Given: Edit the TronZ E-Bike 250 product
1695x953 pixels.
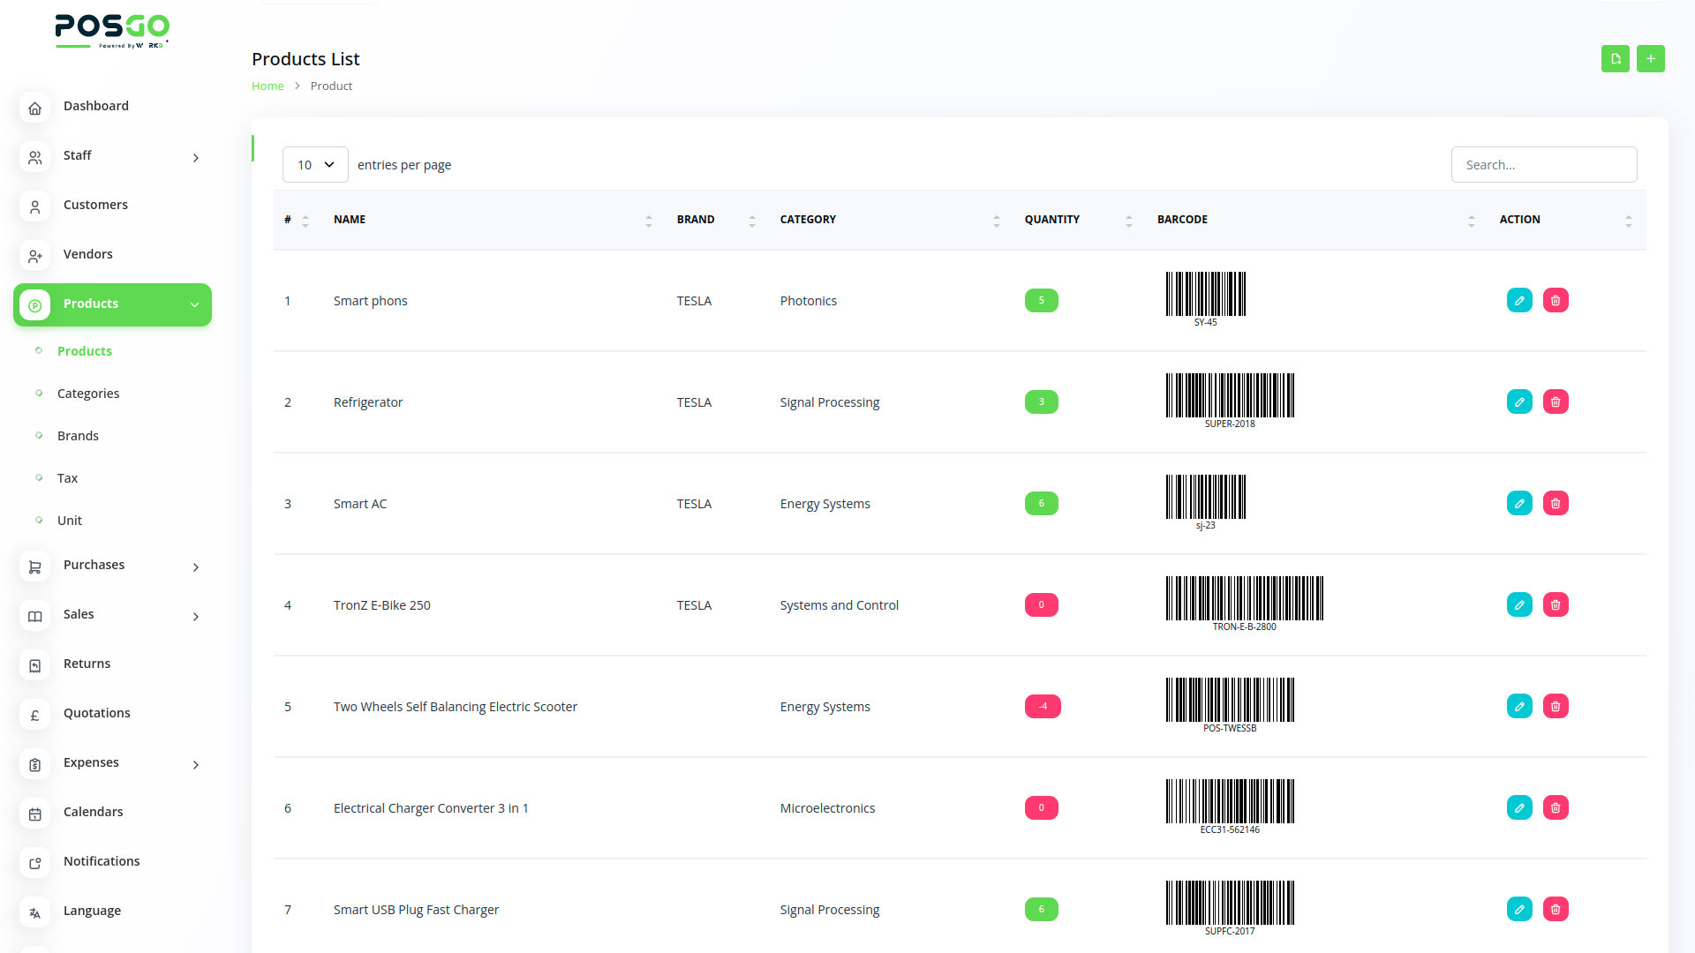Looking at the screenshot, I should (x=1519, y=604).
